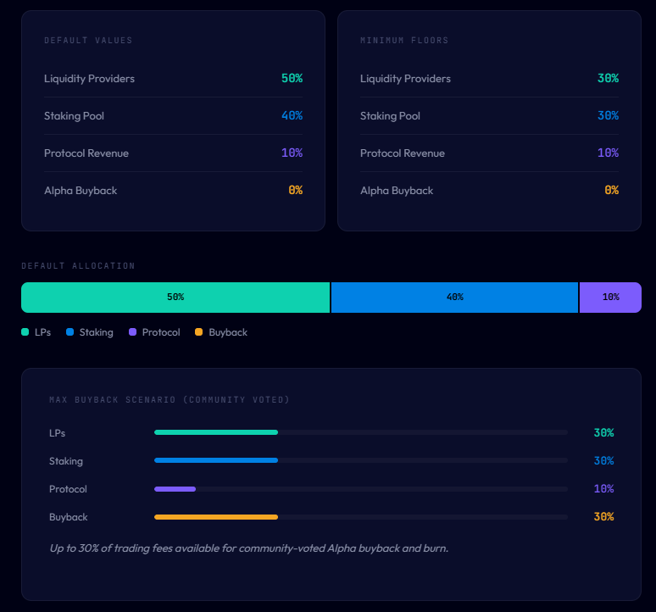Click Staking Pool 40% in Default Values

(x=292, y=116)
